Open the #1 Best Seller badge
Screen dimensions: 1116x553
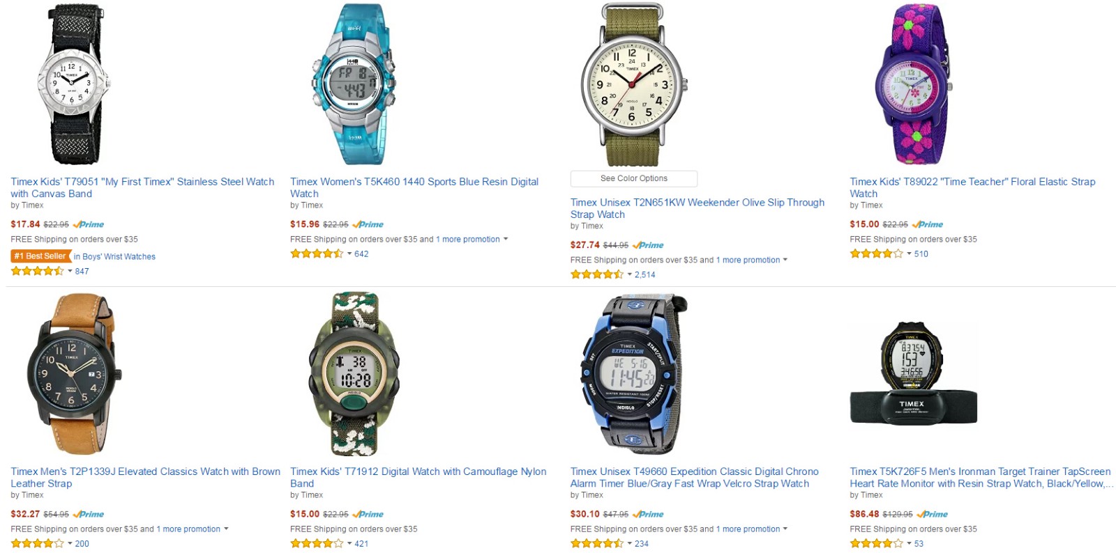pyautogui.click(x=40, y=256)
